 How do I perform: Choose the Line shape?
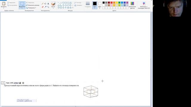tap(58, 3)
